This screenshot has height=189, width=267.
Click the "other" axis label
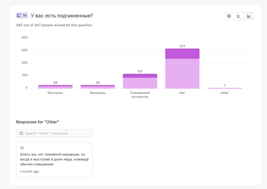[x=225, y=93]
